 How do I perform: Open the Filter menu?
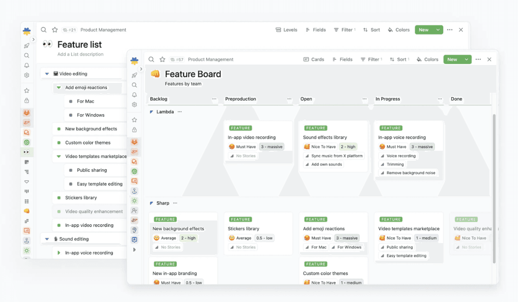pyautogui.click(x=372, y=59)
